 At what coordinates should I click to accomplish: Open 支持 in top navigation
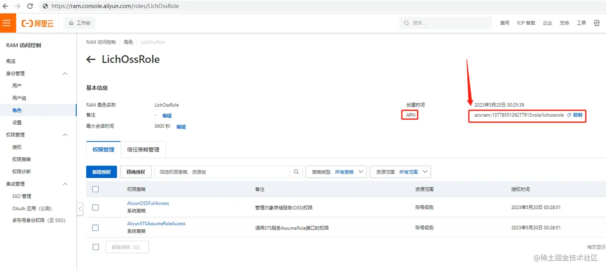564,23
